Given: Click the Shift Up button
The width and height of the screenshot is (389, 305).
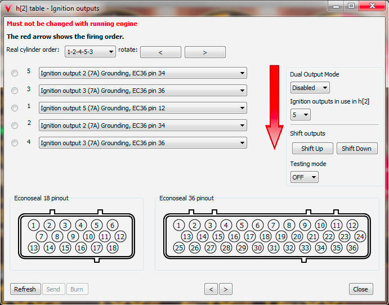Looking at the screenshot, I should tap(312, 149).
